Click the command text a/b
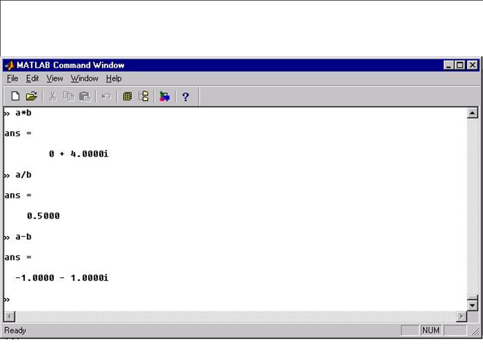Viewport: 483px width, 362px height. 24,175
